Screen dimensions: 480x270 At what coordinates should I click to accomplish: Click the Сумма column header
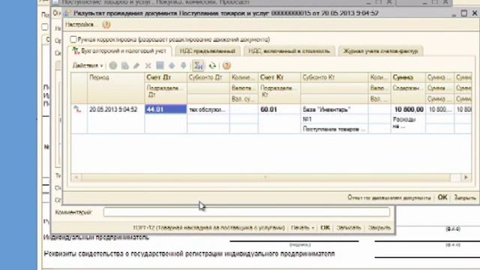(408, 77)
